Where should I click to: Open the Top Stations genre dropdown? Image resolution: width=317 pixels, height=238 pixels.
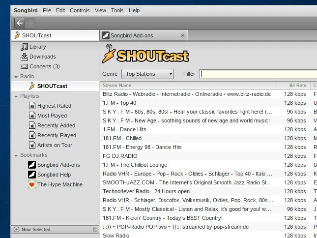[x=147, y=74]
